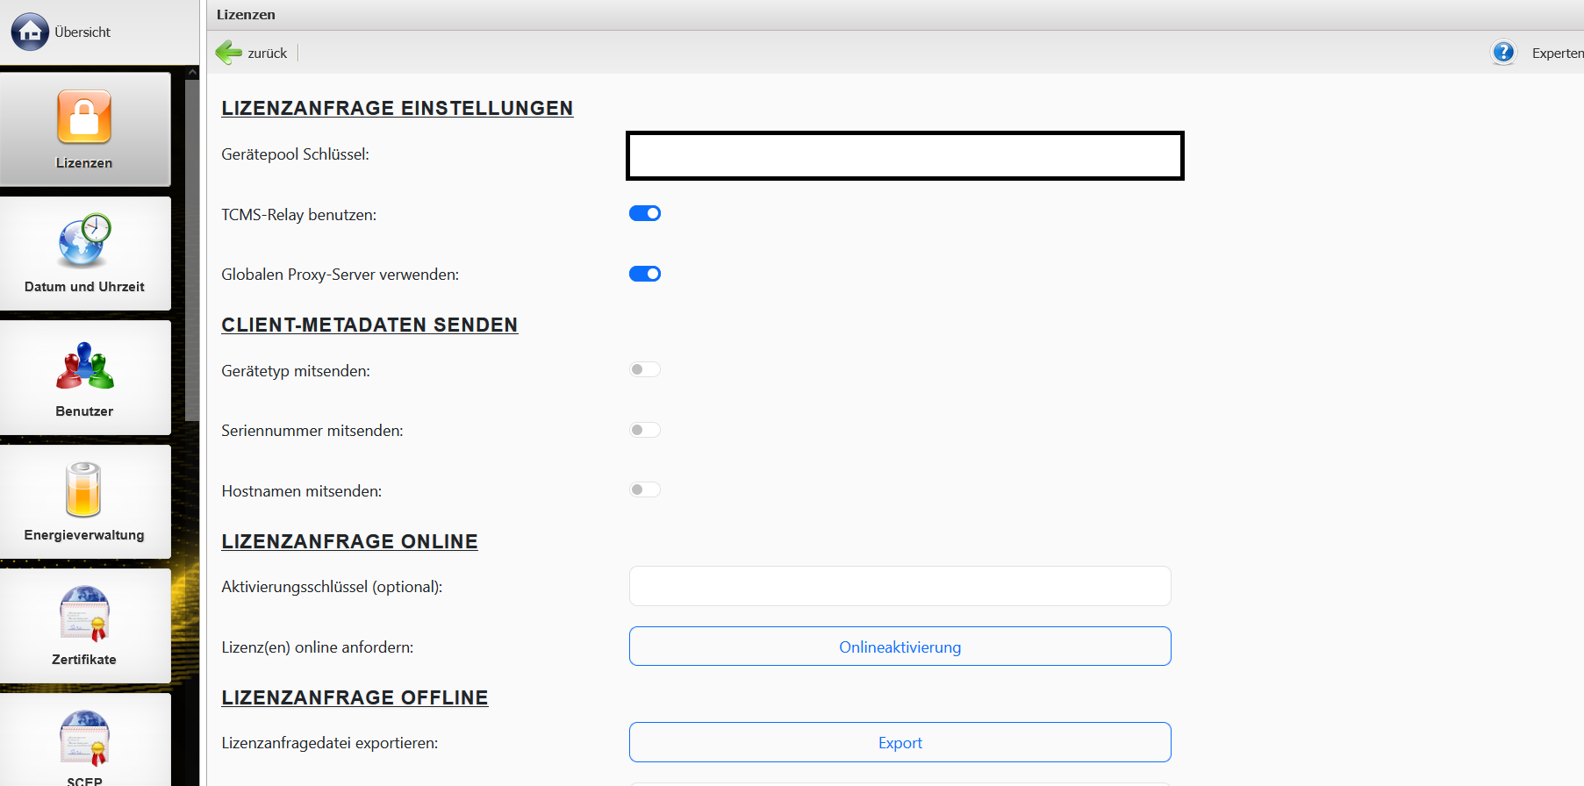Focus the Gerätepool Schlüssel input field

(905, 155)
